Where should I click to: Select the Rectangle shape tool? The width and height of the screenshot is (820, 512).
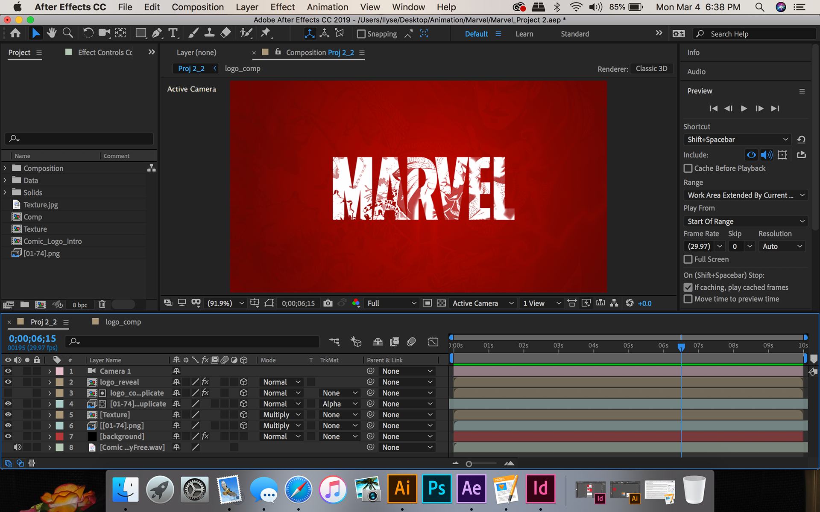coord(141,33)
